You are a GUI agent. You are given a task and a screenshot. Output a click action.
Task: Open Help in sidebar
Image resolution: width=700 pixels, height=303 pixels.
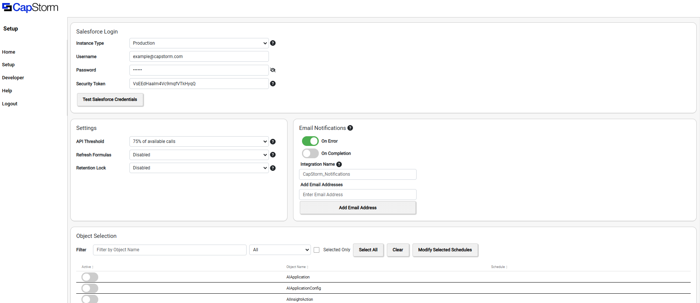click(7, 91)
